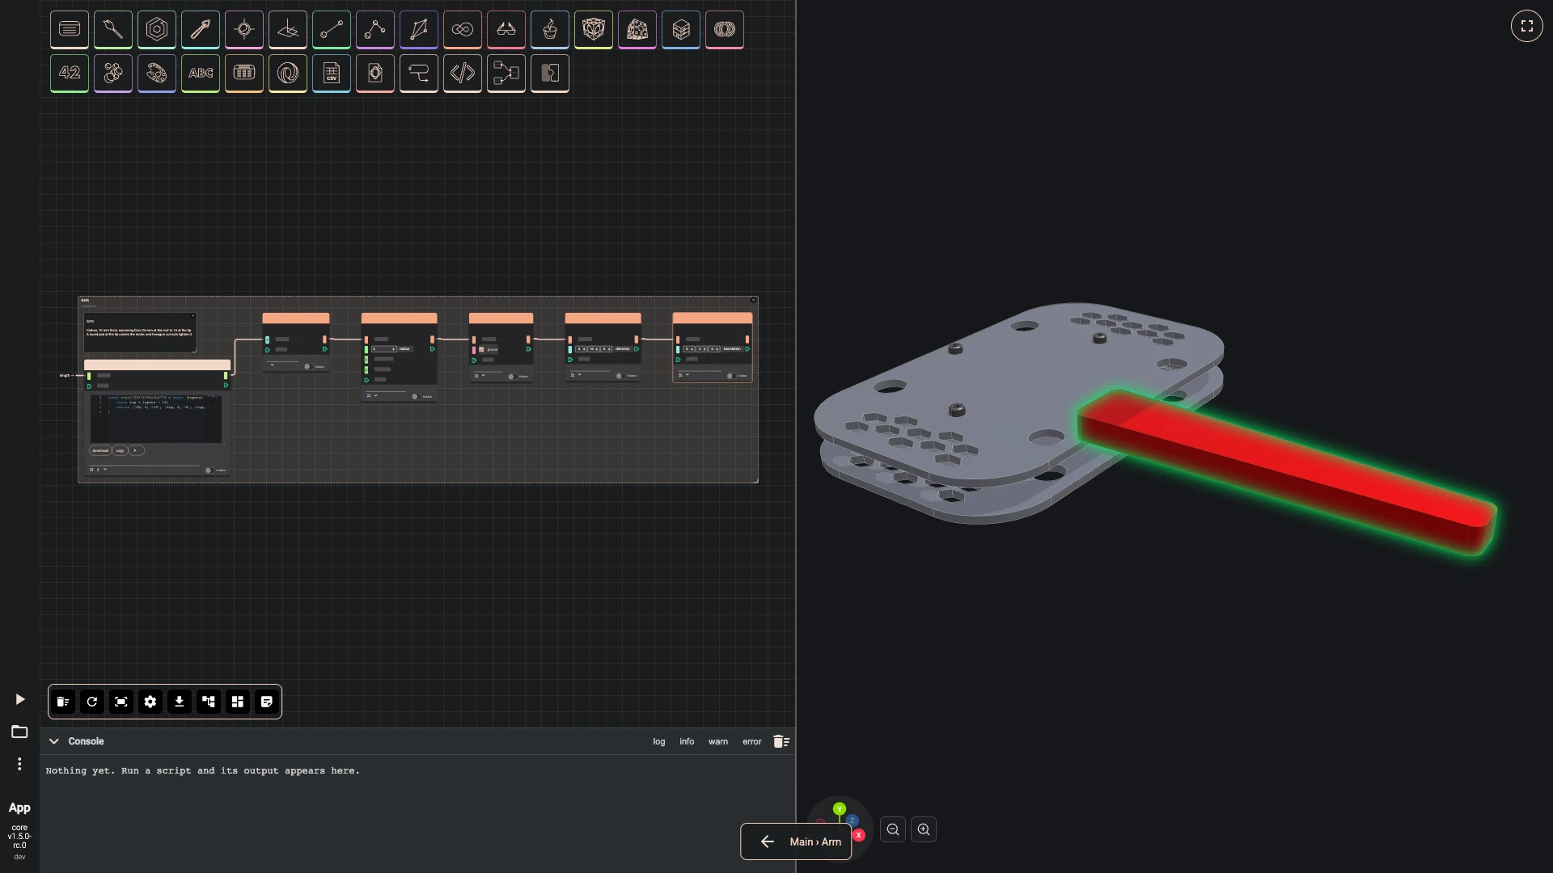Toggle Hidden switch on radius node
The width and height of the screenshot is (1553, 873).
coord(416,397)
